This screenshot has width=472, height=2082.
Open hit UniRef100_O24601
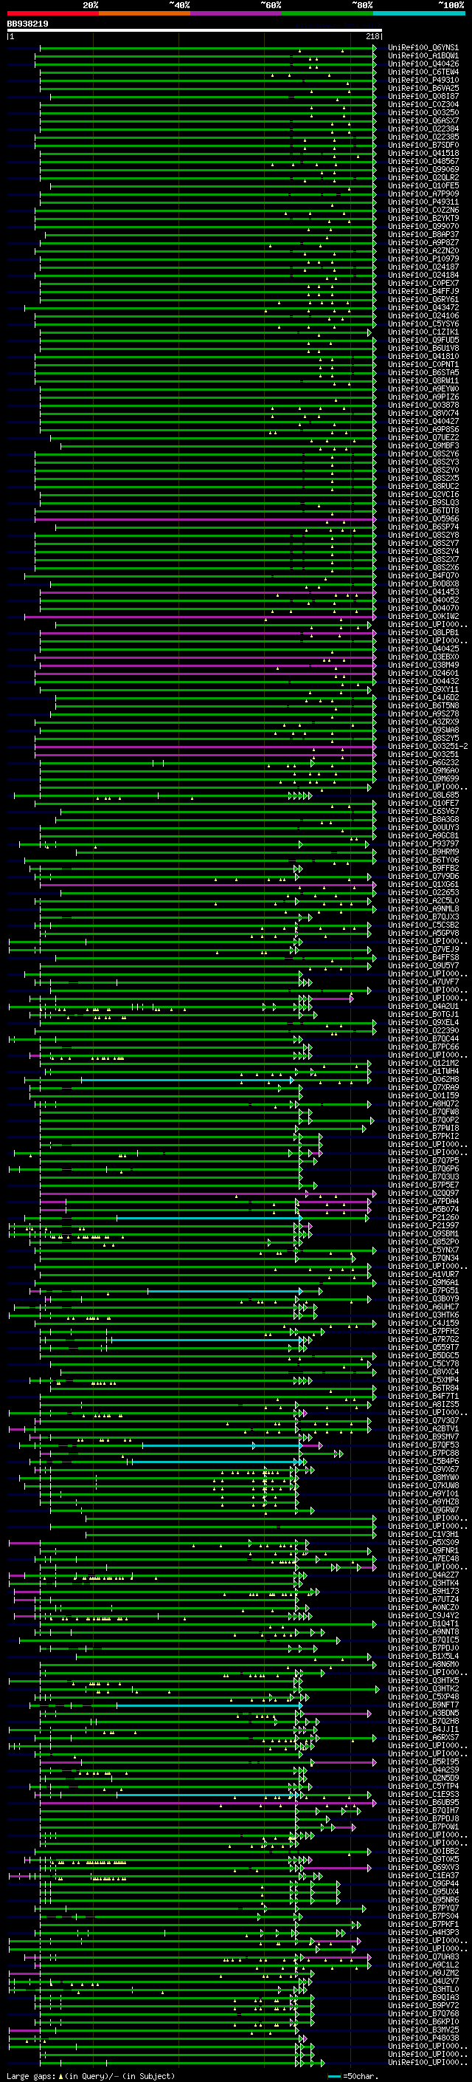tap(423, 674)
